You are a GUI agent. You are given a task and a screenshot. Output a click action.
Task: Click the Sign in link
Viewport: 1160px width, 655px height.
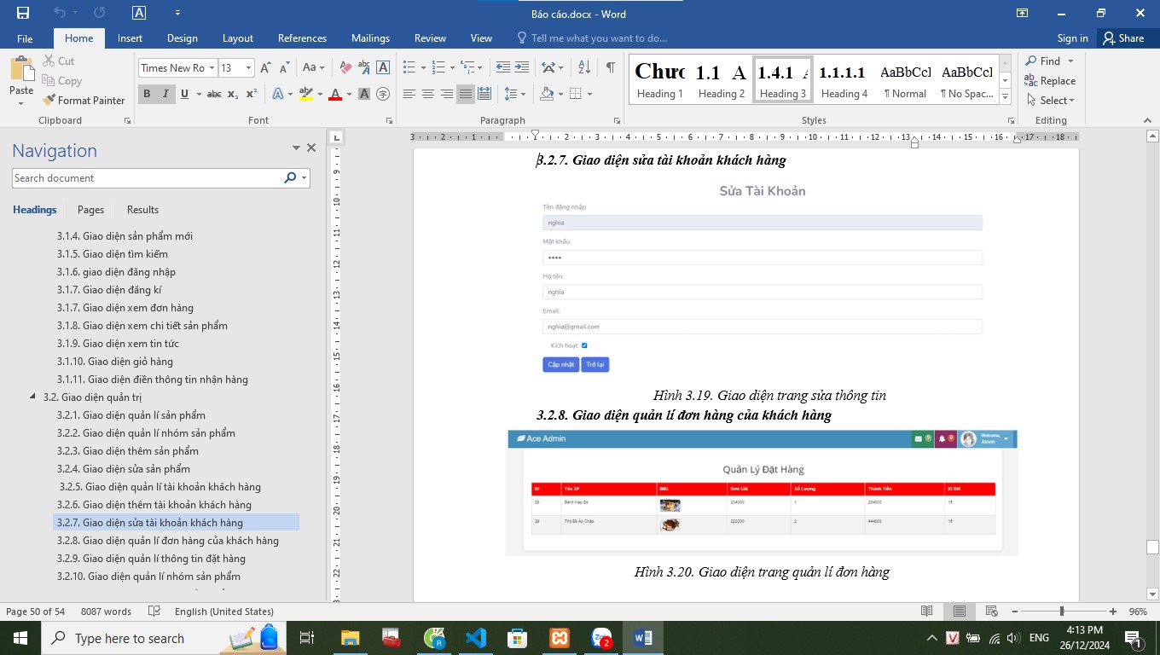click(1072, 38)
